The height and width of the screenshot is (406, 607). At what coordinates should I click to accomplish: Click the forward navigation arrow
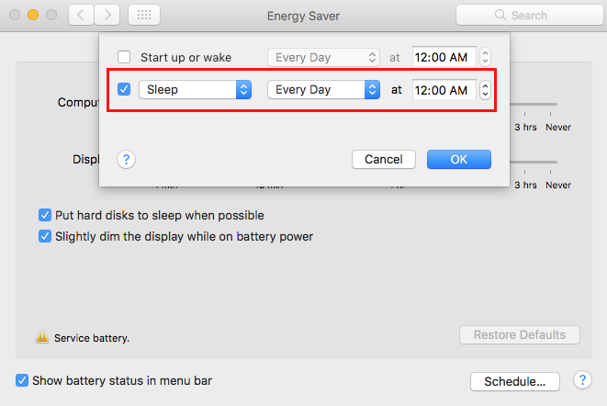108,16
